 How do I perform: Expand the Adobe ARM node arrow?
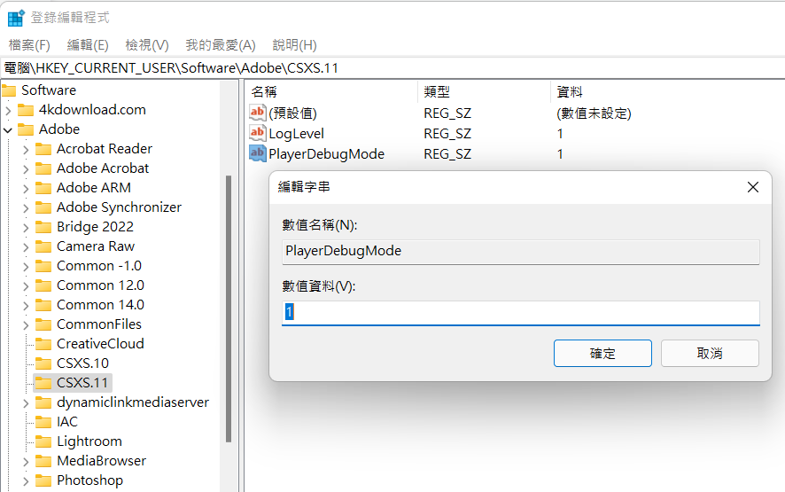pyautogui.click(x=26, y=189)
